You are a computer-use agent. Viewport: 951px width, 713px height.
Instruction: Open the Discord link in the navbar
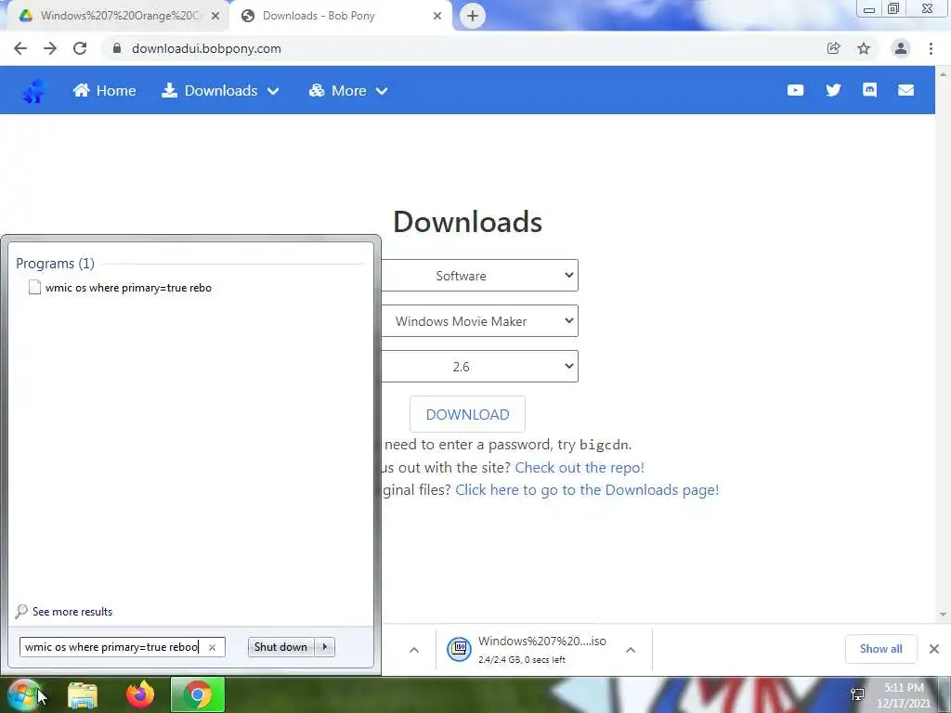[869, 90]
